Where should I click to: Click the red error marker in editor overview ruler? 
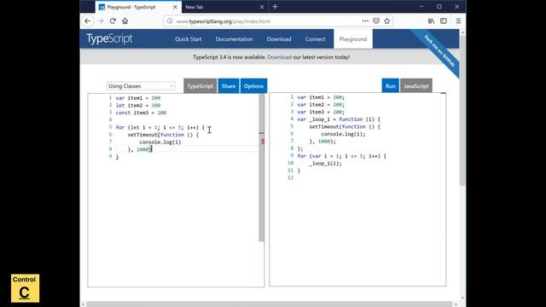coord(263,142)
